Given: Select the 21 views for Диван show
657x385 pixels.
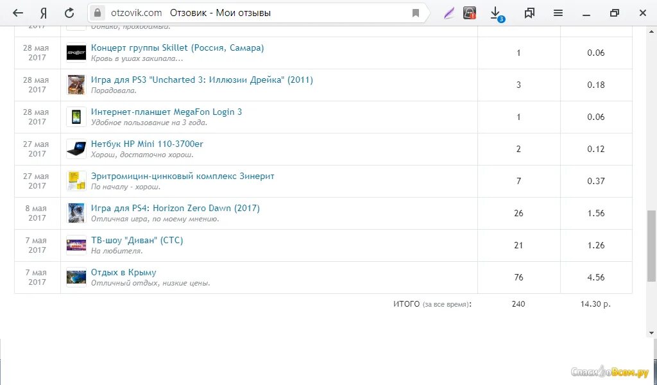Looking at the screenshot, I should (518, 245).
